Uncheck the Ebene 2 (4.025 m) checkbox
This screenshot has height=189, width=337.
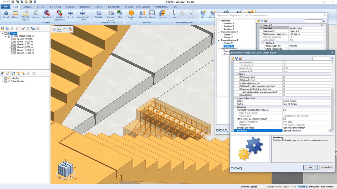[12, 45]
